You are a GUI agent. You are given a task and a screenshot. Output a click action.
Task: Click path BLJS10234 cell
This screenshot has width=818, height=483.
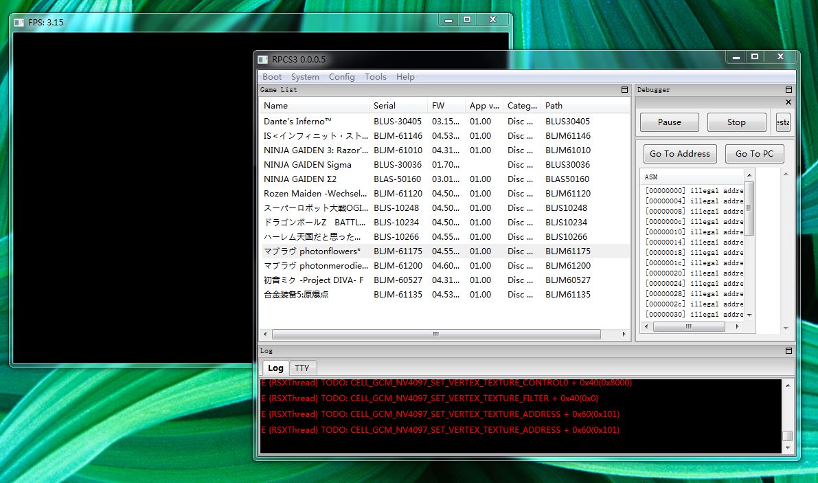pyautogui.click(x=567, y=222)
